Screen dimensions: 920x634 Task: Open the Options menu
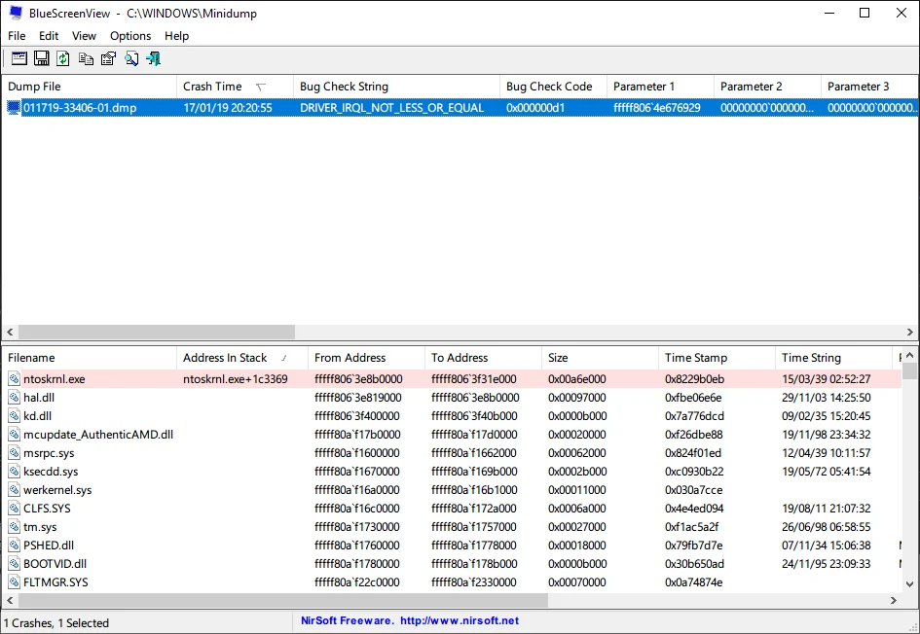tap(130, 36)
